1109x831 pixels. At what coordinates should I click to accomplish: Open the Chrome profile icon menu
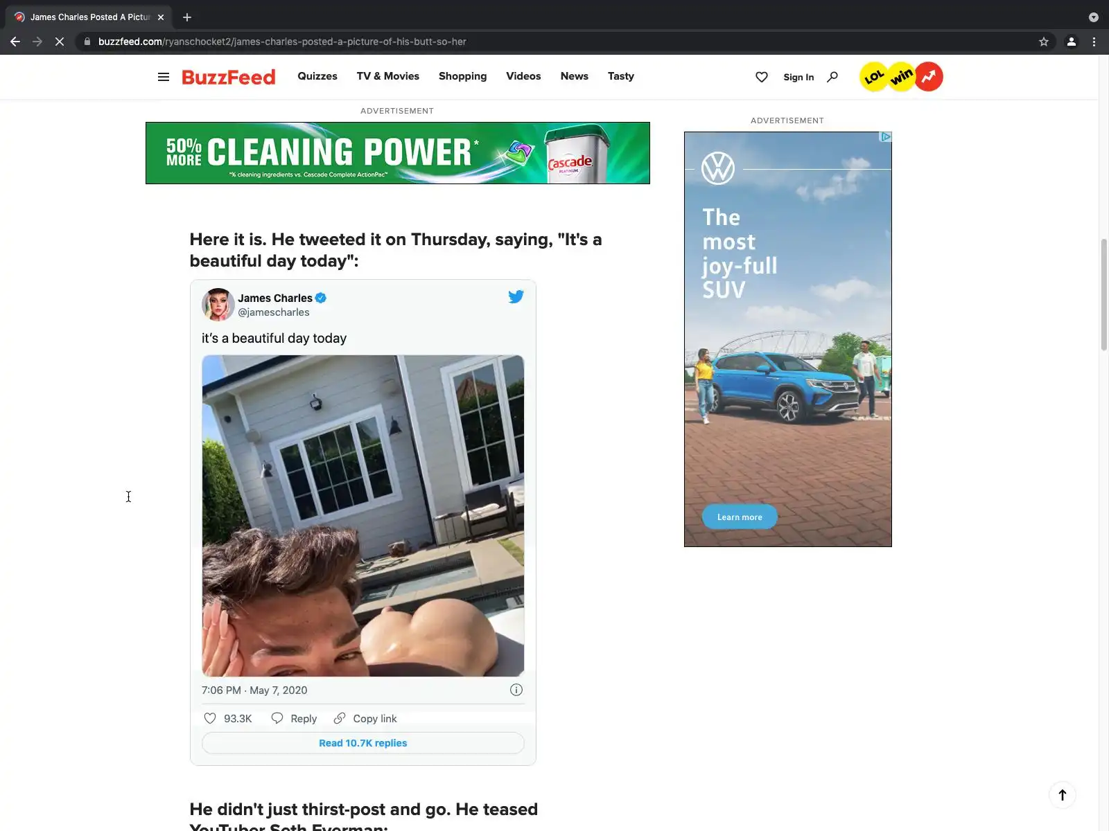click(x=1071, y=42)
